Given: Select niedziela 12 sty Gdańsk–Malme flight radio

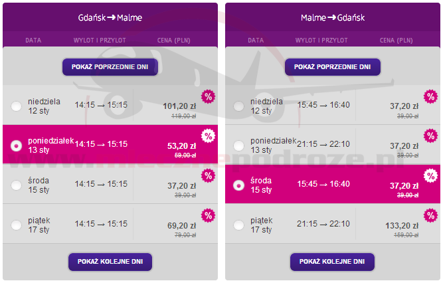Looking at the screenshot, I should pyautogui.click(x=17, y=106).
